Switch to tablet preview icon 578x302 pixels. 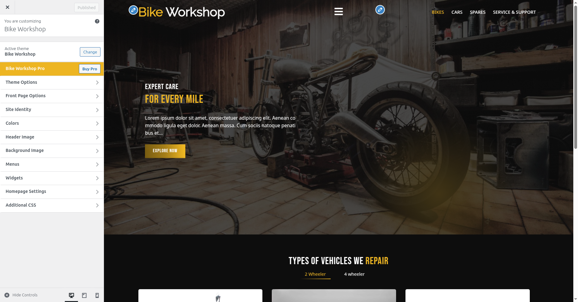84,295
